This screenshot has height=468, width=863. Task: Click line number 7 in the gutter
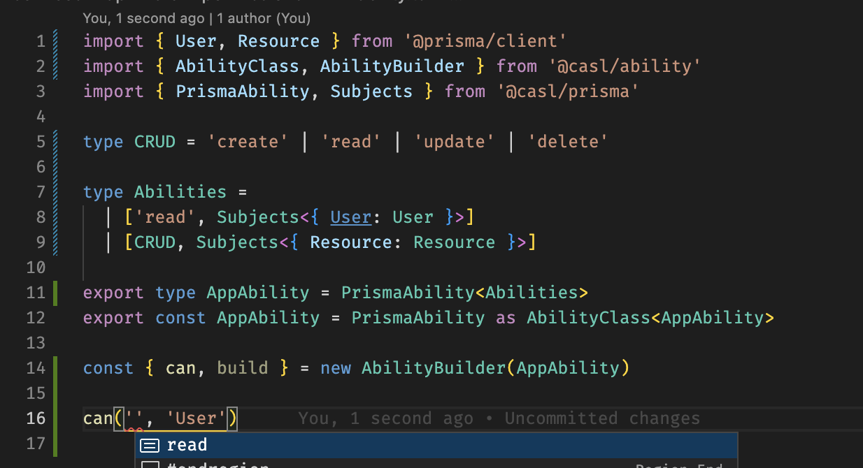(x=40, y=191)
